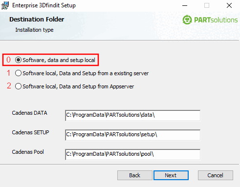Image resolution: width=240 pixels, height=187 pixels.
Task: Click the 'Installation type' subtitle
Action: pyautogui.click(x=34, y=30)
